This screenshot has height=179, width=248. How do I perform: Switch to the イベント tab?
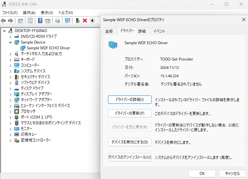tap(159, 31)
